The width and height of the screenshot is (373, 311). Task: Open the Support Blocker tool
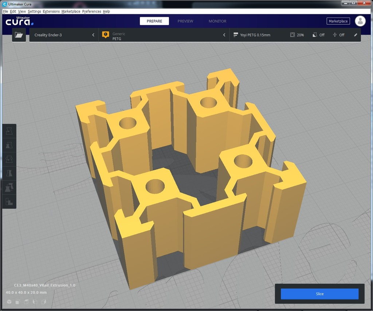tap(9, 202)
